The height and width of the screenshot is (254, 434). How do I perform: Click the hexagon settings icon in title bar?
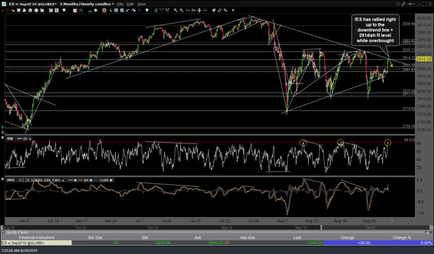398,4
